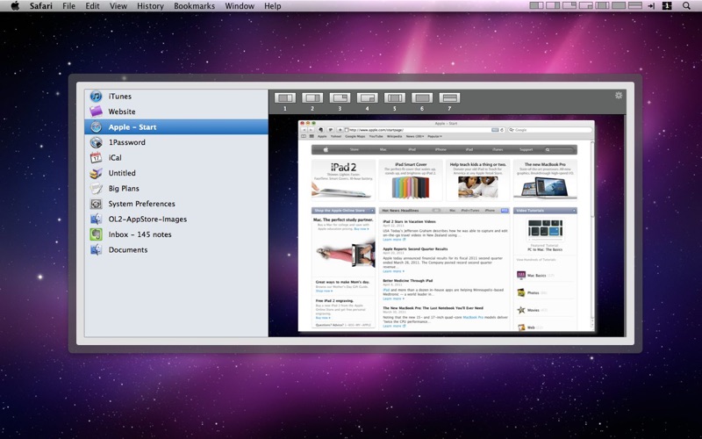Apply layout 2 button in the switcher panel
Viewport: 702px width, 439px height.
[312, 97]
